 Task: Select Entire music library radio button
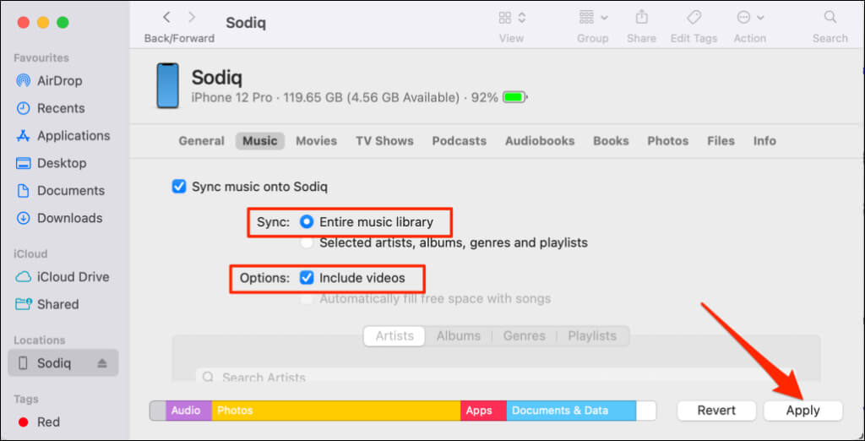click(307, 222)
